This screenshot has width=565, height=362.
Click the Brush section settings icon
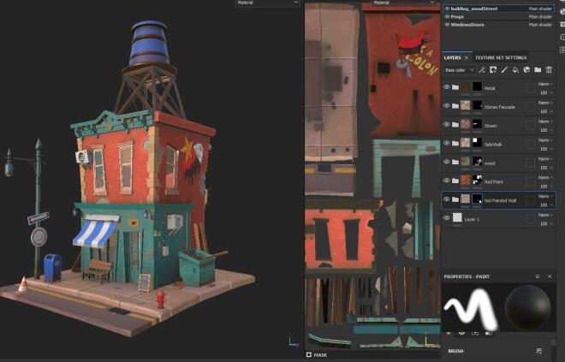point(539,351)
